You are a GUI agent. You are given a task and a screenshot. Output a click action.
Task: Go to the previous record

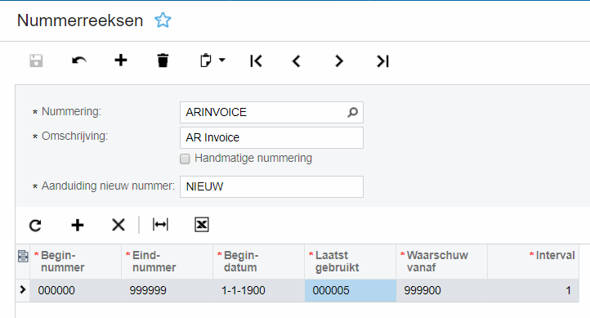[x=297, y=61]
